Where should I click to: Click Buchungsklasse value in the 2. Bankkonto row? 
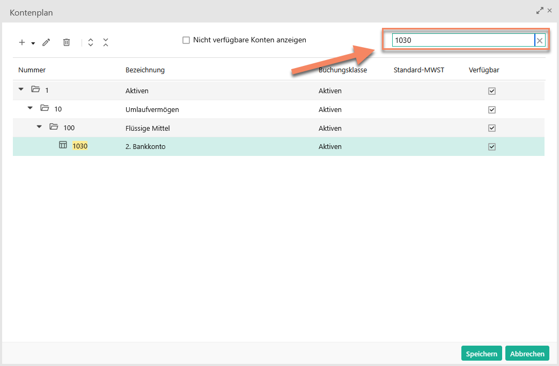[x=330, y=147]
